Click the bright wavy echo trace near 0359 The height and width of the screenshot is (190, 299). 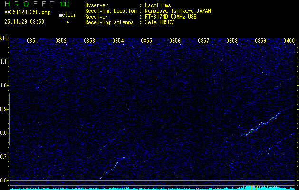(x=260, y=124)
